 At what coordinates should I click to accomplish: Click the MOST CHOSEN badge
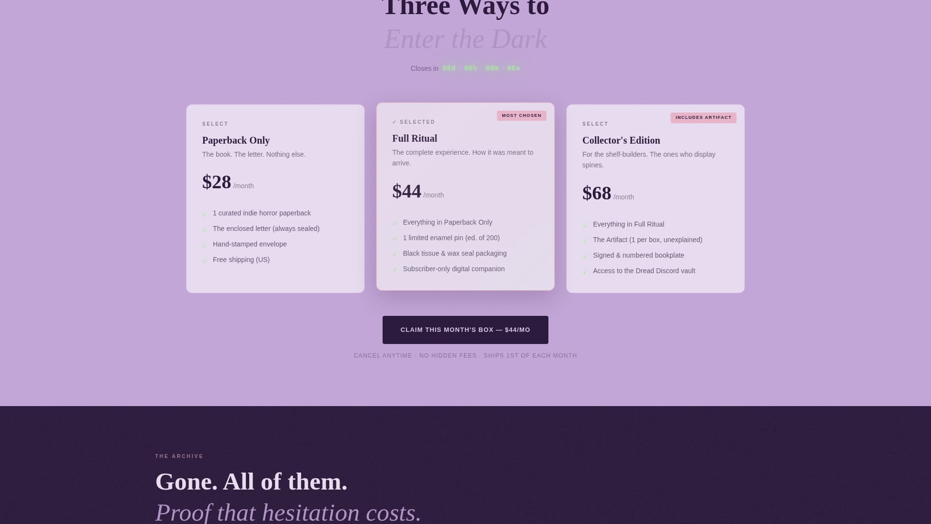coord(521,115)
